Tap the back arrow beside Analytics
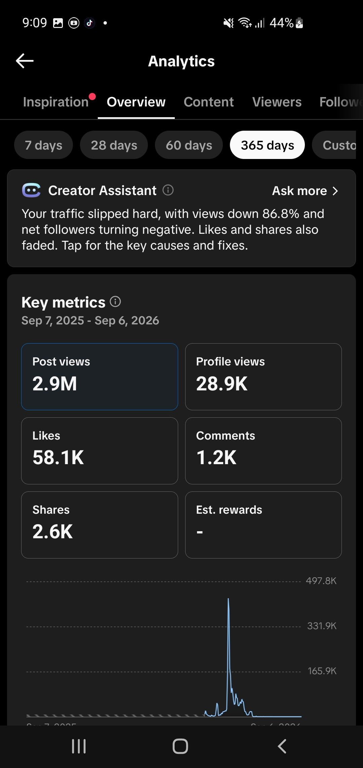 pyautogui.click(x=25, y=61)
